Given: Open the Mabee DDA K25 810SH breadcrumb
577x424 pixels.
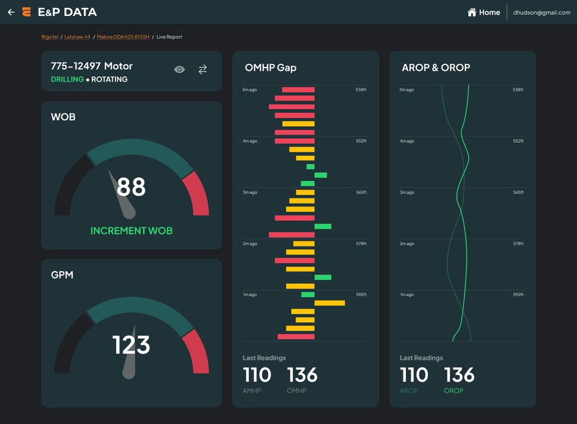Looking at the screenshot, I should [123, 37].
